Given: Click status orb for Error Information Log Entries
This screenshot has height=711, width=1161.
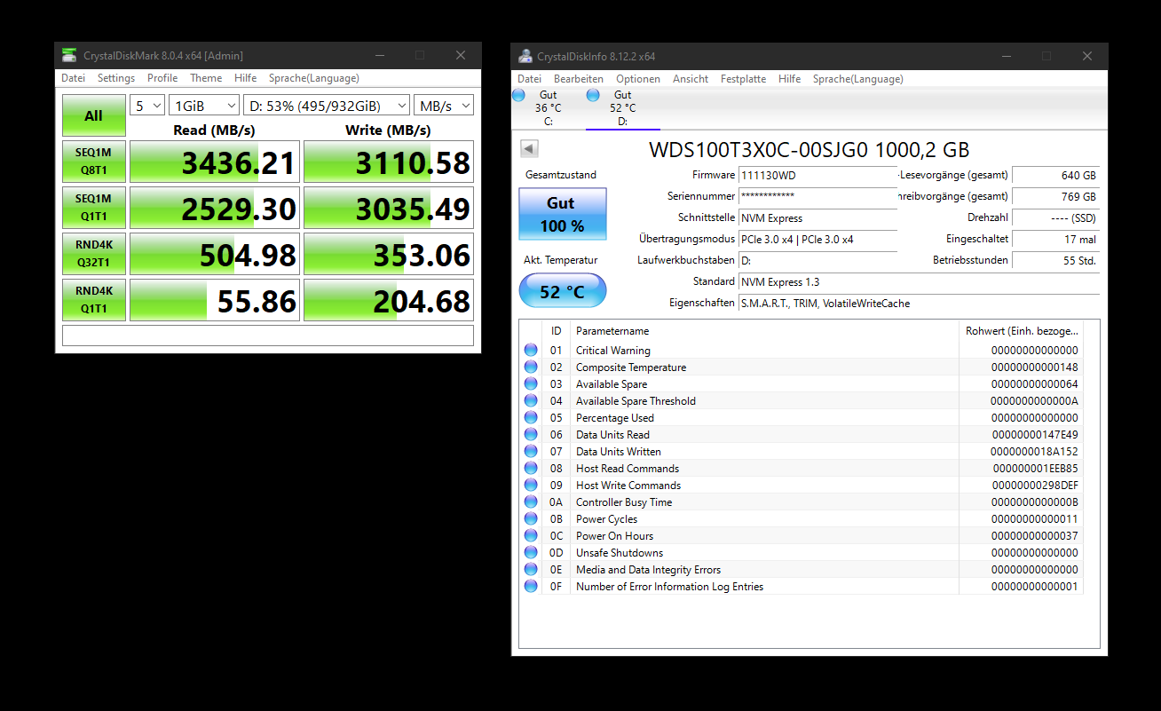Looking at the screenshot, I should [x=531, y=586].
